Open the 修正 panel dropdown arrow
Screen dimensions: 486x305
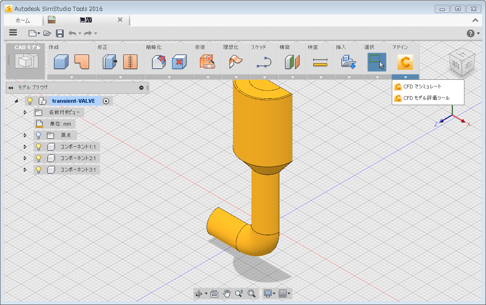(x=120, y=77)
